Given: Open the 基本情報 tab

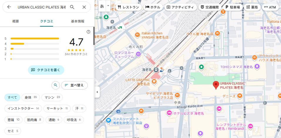Looking at the screenshot, I should 78,21.
